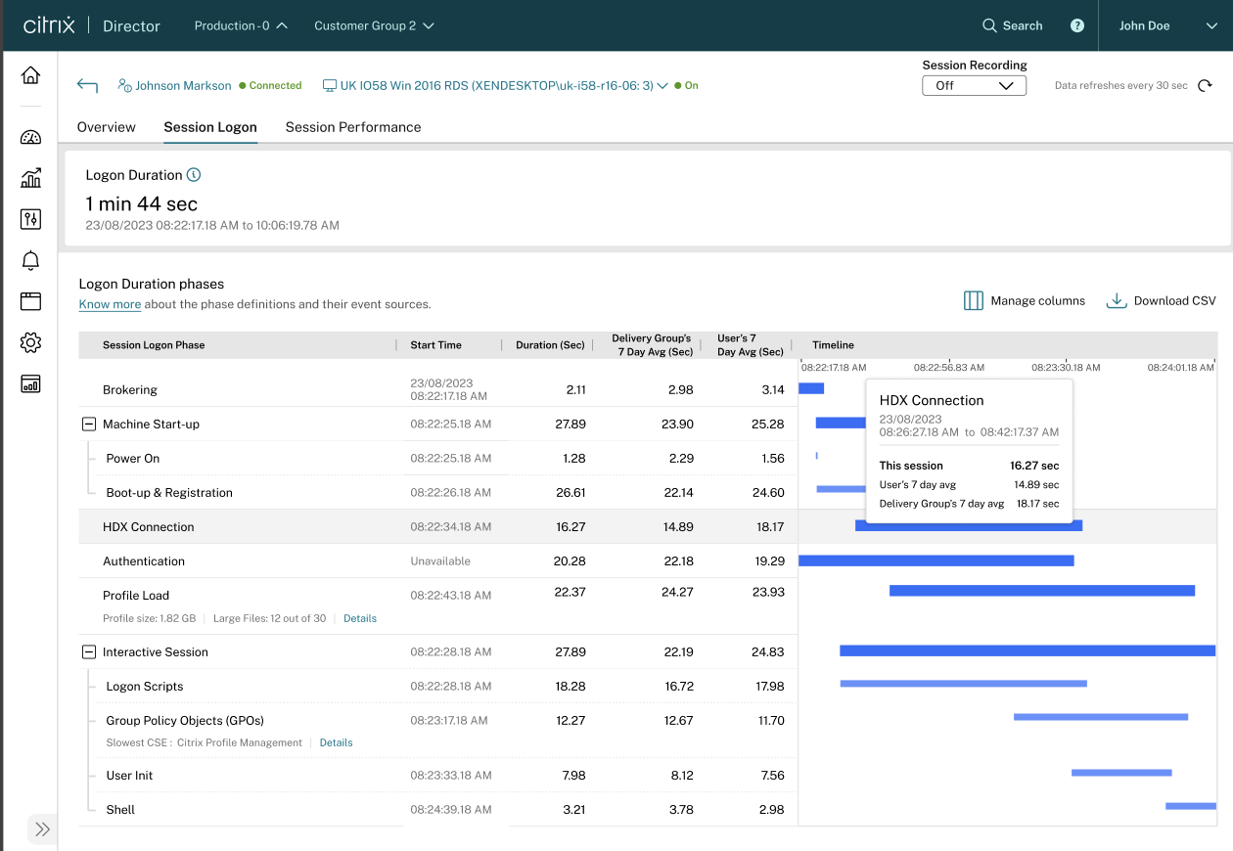
Task: Open the alerts bell icon
Action: 30,260
